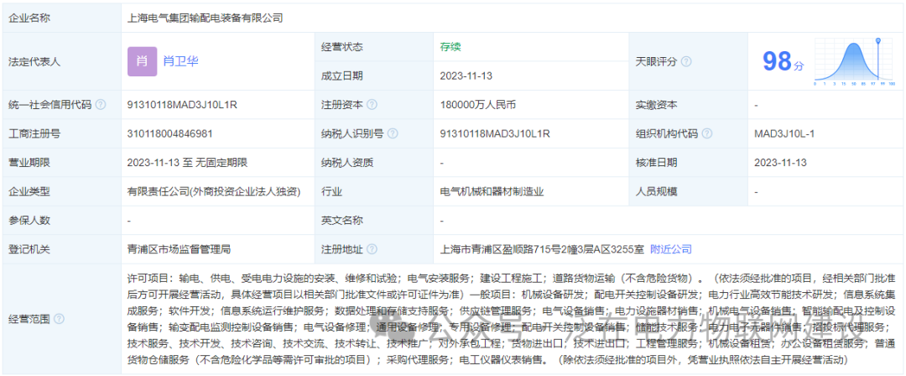Click the 英文名称 label cell

374,221
